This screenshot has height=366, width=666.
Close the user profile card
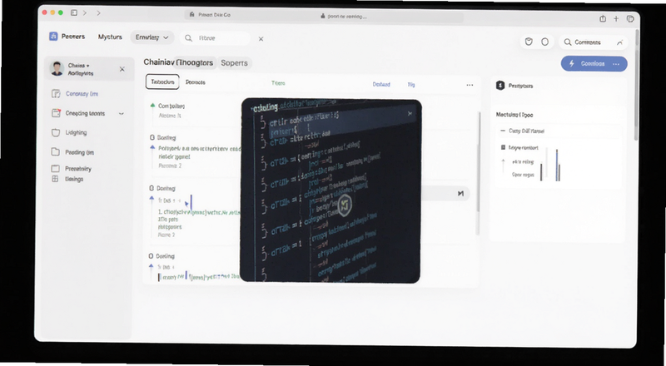pos(122,69)
